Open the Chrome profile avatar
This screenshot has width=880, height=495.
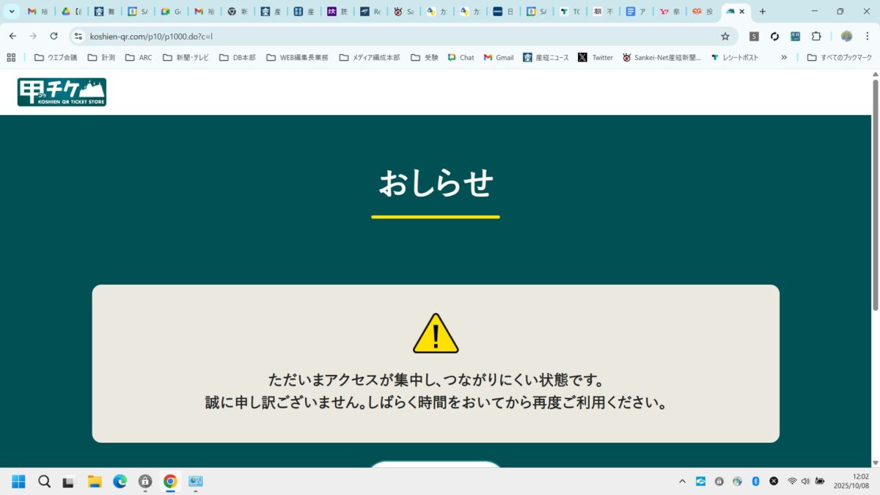coord(846,36)
